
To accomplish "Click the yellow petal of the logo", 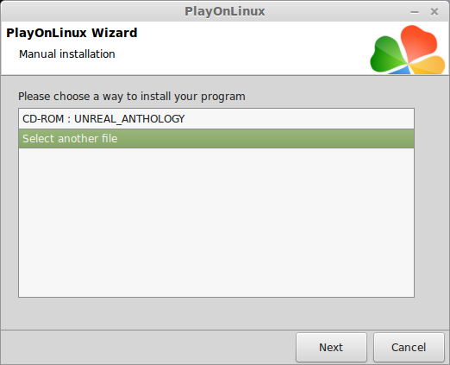I will pos(428,66).
